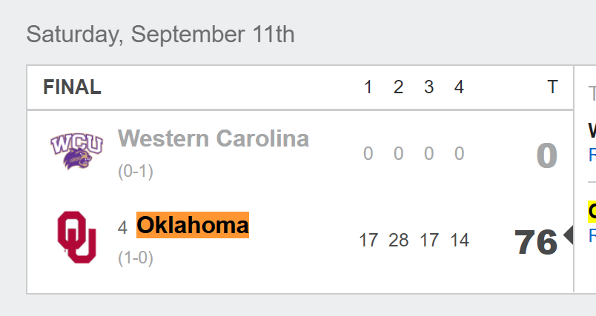The height and width of the screenshot is (316, 596).
Task: Click the 4th quarter column header
Action: pyautogui.click(x=459, y=87)
